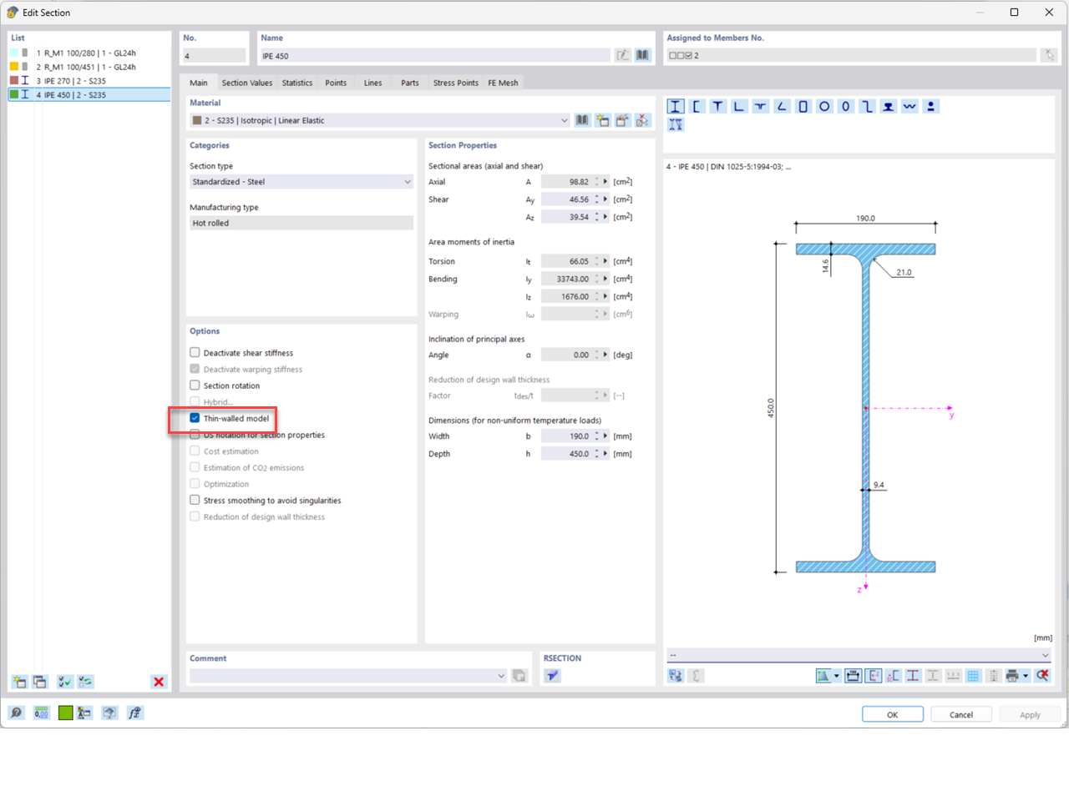Enable US notation for section properties
This screenshot has height=801, width=1069.
pyautogui.click(x=195, y=435)
